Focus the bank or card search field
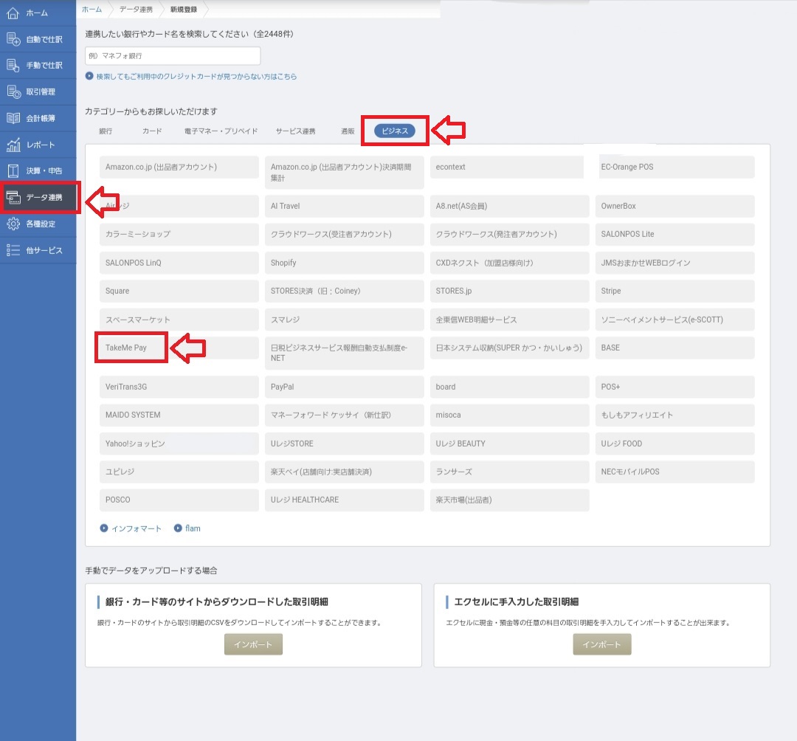797x741 pixels. 173,56
